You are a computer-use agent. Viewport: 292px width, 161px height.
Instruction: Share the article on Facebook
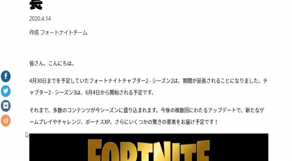click(5, 76)
